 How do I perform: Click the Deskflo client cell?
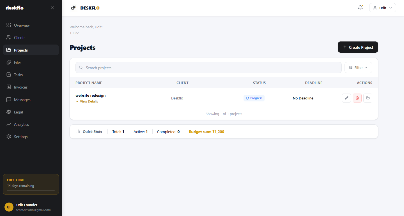(x=177, y=98)
